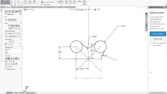Click the Install Later button
Screen dimensions: 167x94
coord(158,39)
